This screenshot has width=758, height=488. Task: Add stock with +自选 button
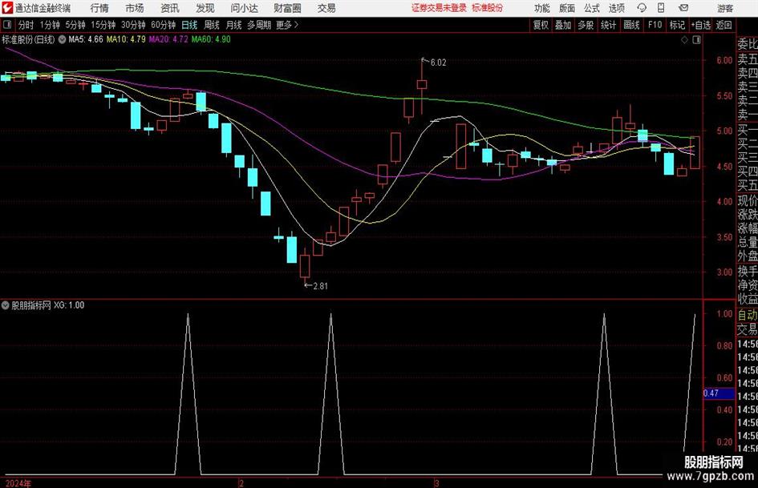click(700, 25)
